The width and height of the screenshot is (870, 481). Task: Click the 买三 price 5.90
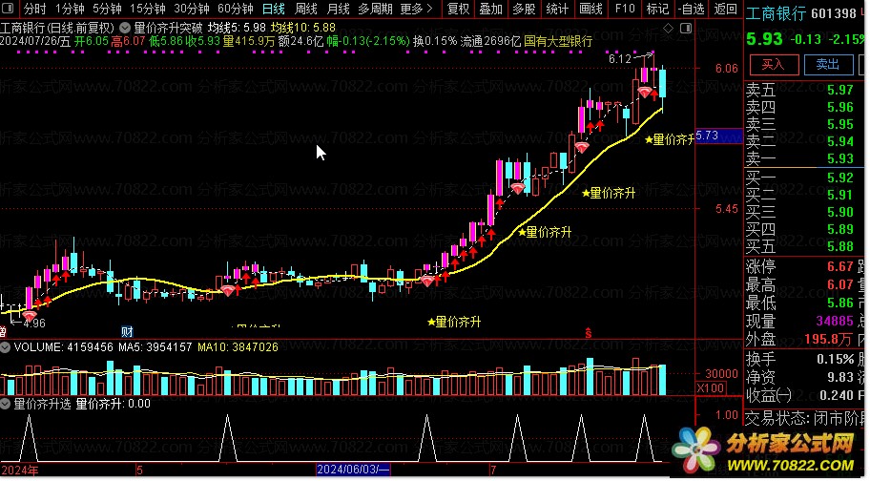840,213
